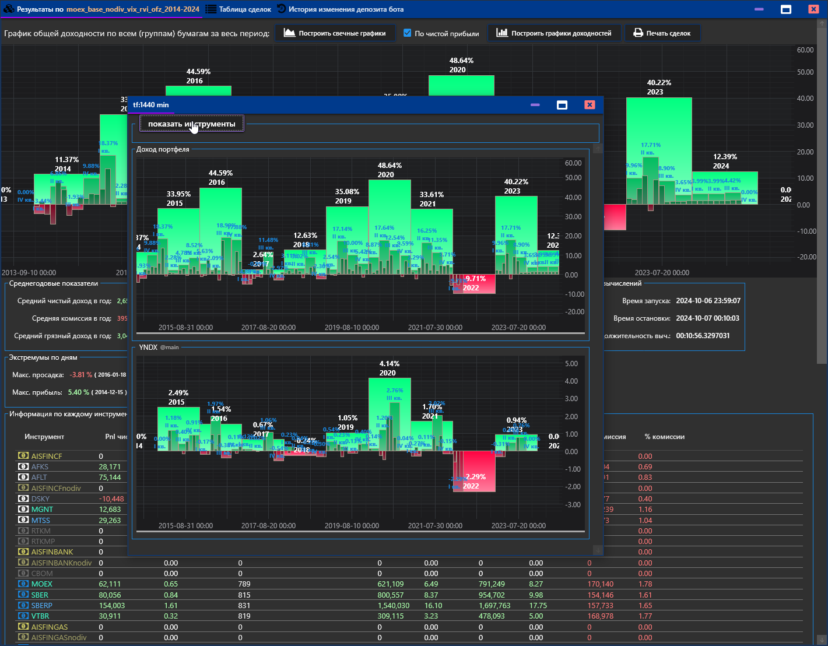
Task: Click the money icon beside AISFINCFnodiv
Action: [23, 487]
